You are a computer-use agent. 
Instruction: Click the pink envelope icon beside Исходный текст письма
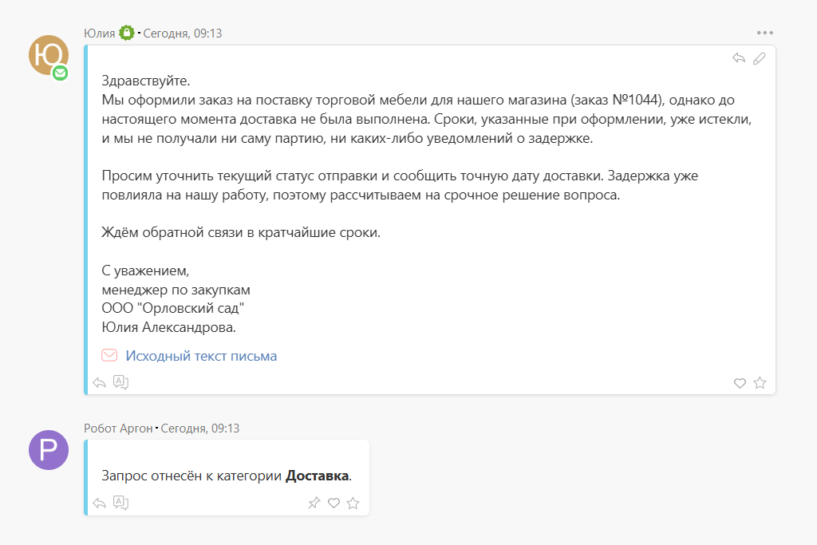109,356
